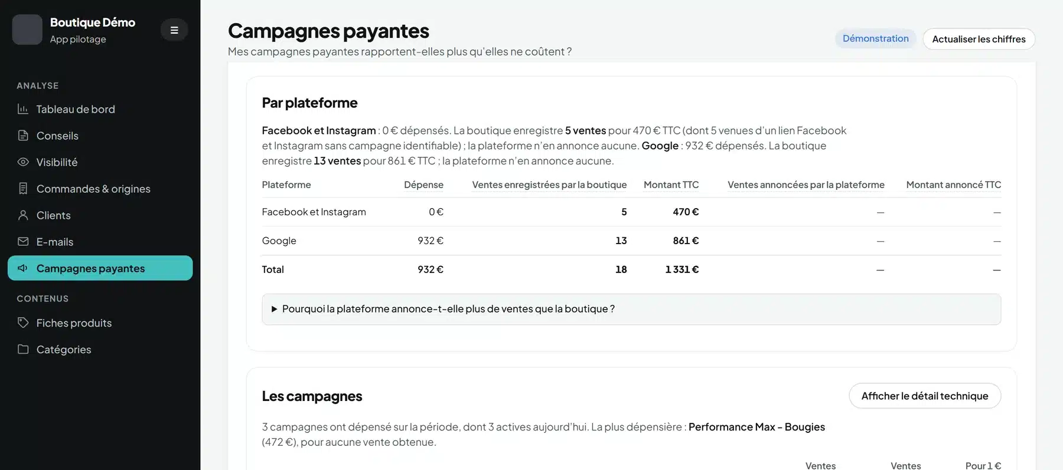The width and height of the screenshot is (1063, 470).
Task: Click the Visibilité eye icon
Action: (23, 162)
